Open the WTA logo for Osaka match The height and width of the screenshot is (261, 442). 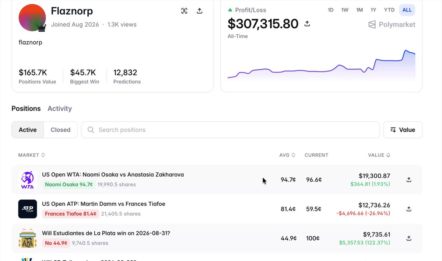click(x=28, y=180)
